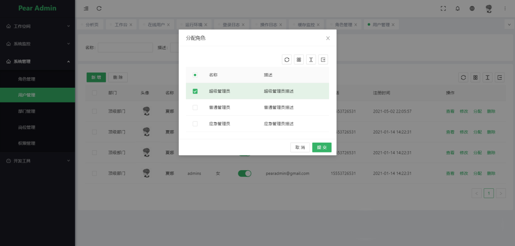
Task: Click the export icon in the dialog toolbar
Action: click(323, 60)
